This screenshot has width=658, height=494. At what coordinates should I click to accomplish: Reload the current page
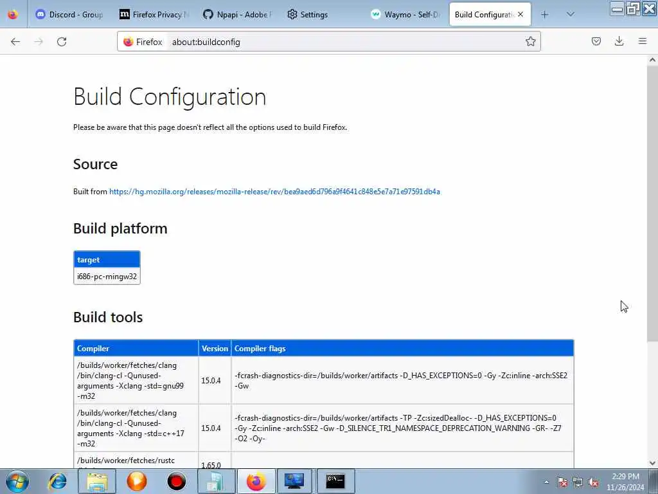(62, 42)
